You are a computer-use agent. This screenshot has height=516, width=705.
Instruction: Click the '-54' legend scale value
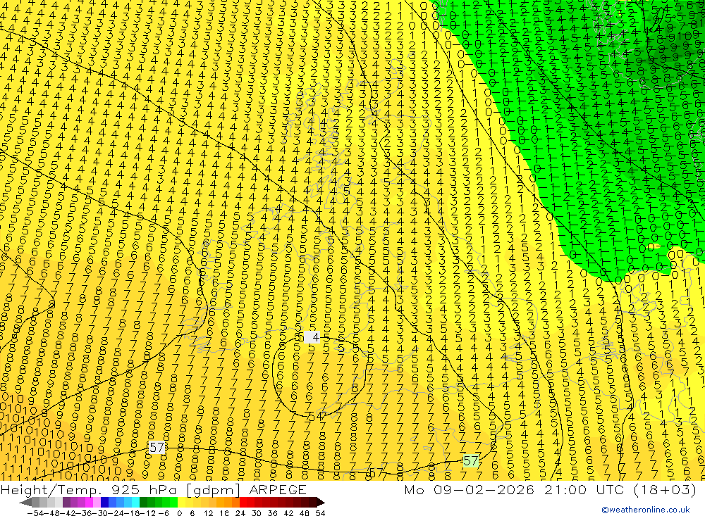(x=35, y=513)
